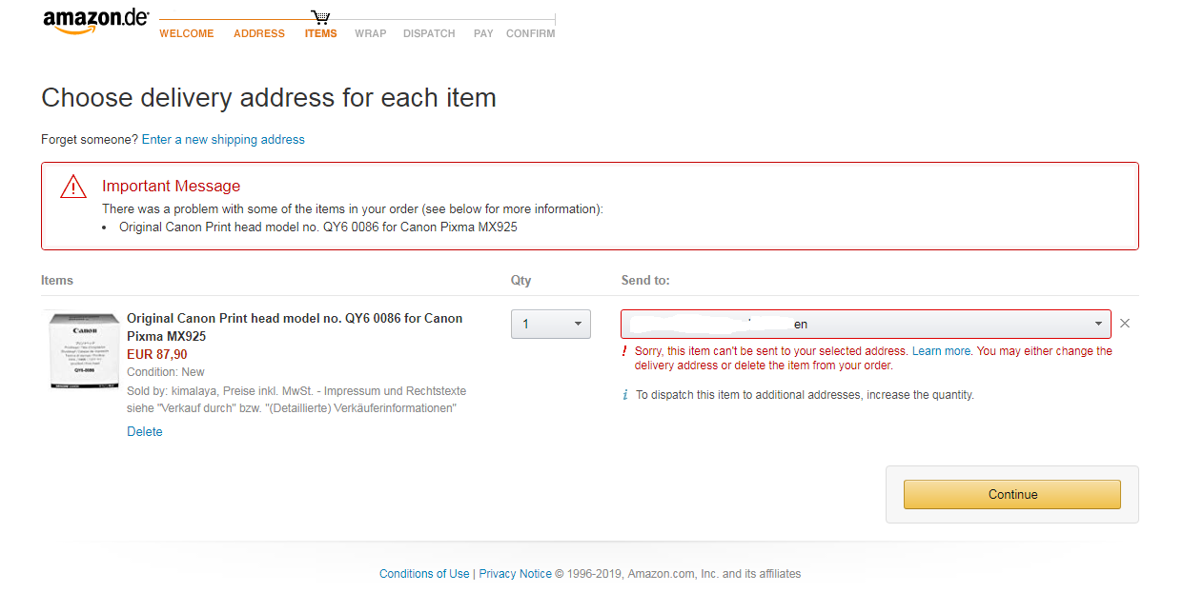Click the bulleted item name in the Important Message box

click(318, 227)
